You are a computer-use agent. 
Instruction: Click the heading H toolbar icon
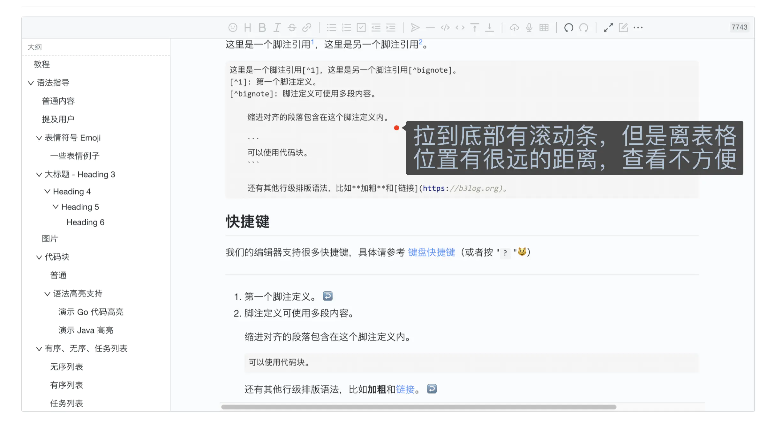[x=247, y=28]
